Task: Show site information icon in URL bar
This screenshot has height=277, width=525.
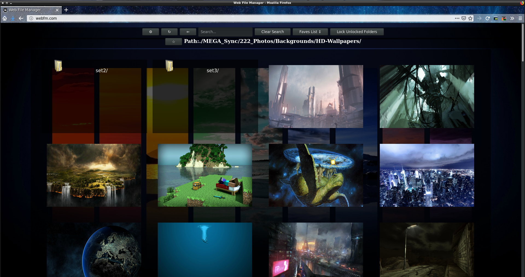Action: tap(31, 18)
